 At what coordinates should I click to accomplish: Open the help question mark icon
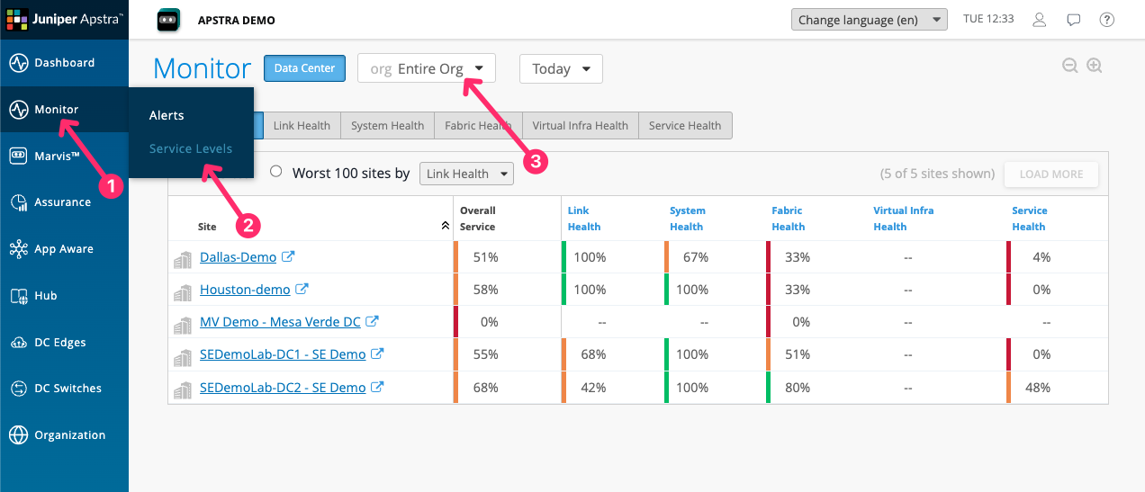pos(1107,20)
